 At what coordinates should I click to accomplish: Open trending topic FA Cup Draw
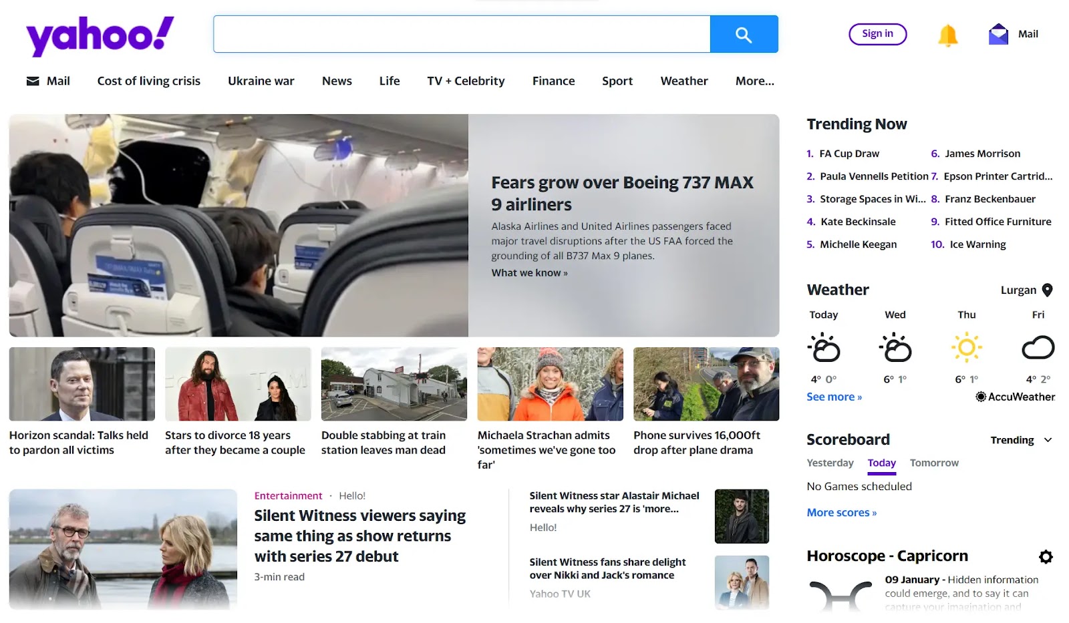point(849,154)
